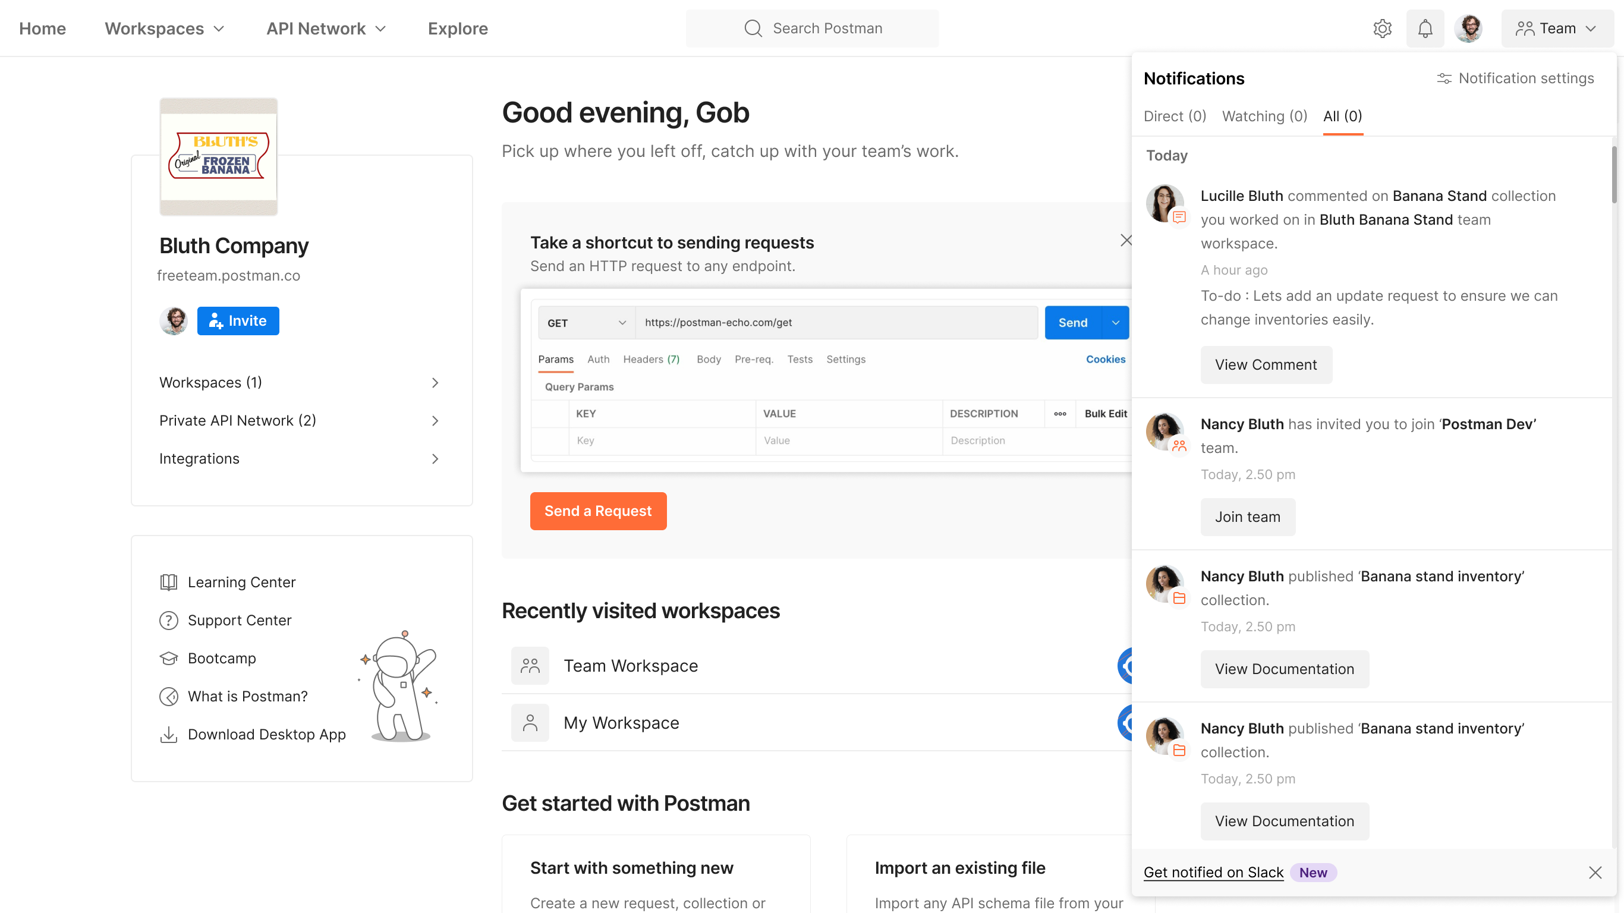
Task: Click the Download Desktop App icon
Action: (x=168, y=735)
